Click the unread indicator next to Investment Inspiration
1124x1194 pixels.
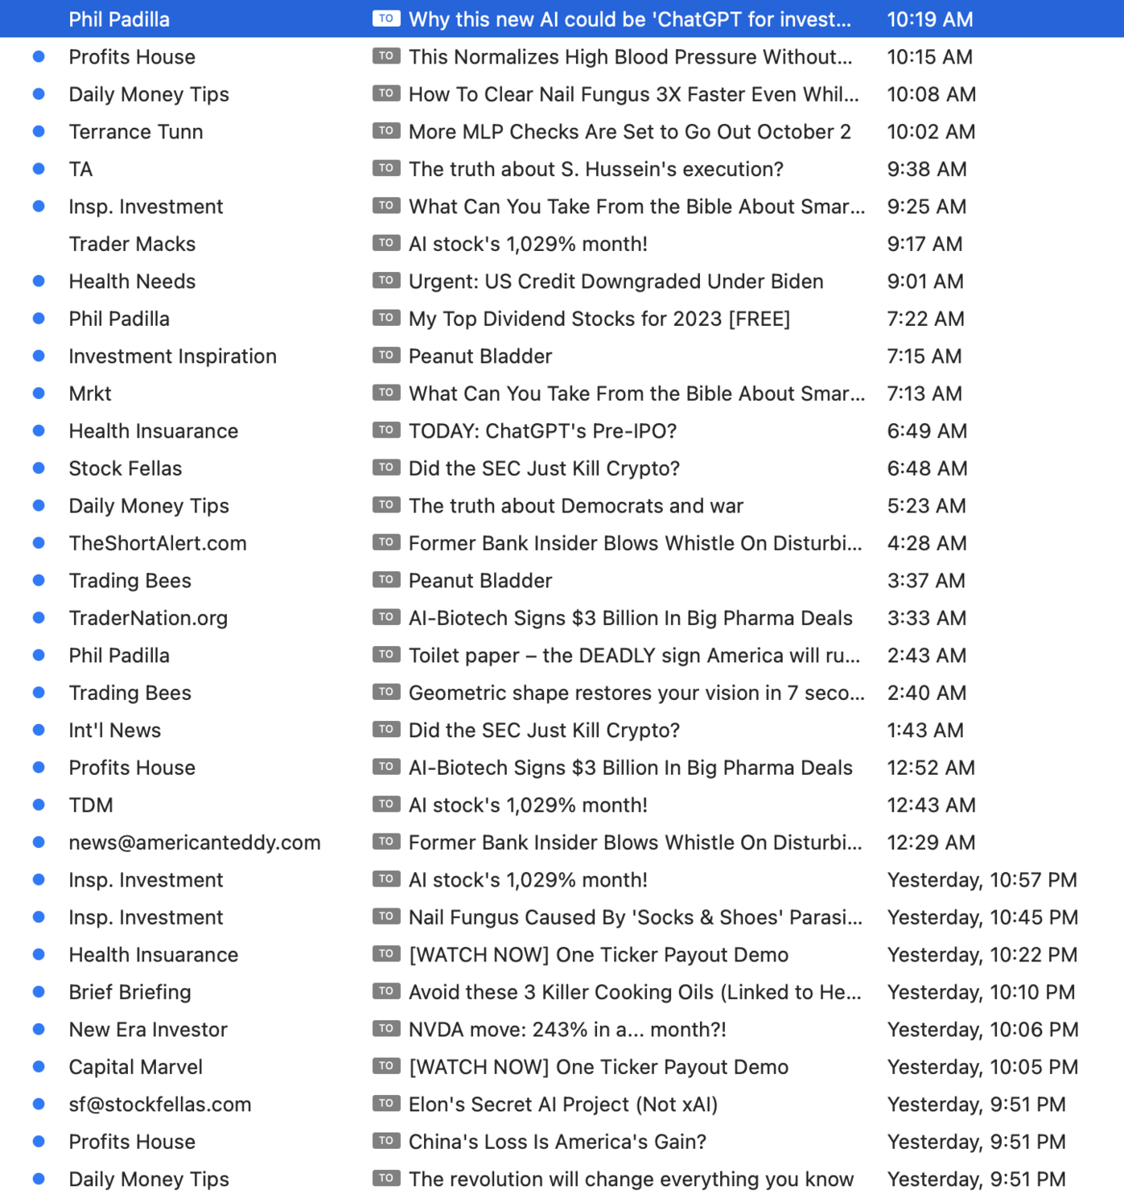[39, 356]
